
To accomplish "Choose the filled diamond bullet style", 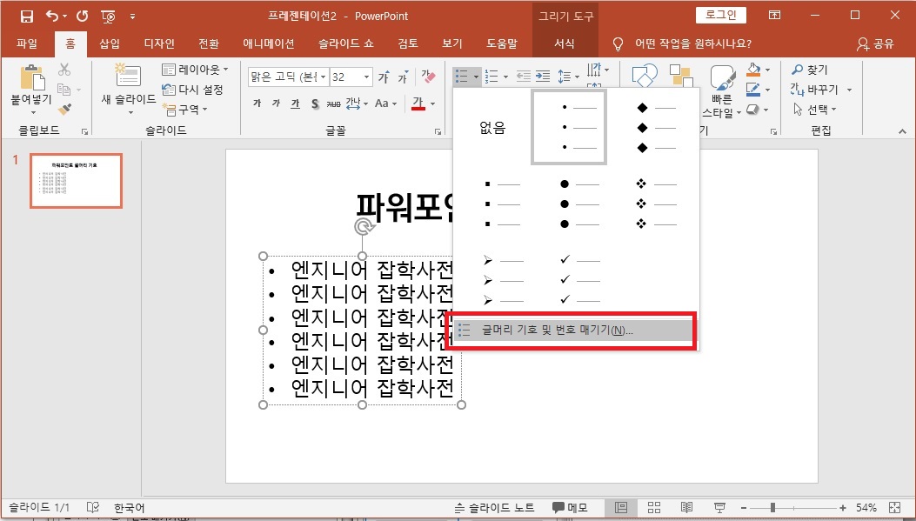I will coord(657,128).
